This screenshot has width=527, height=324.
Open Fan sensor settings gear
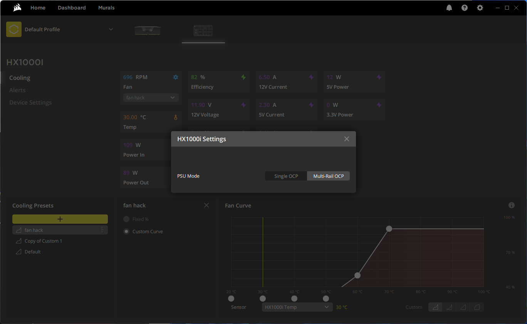point(176,77)
